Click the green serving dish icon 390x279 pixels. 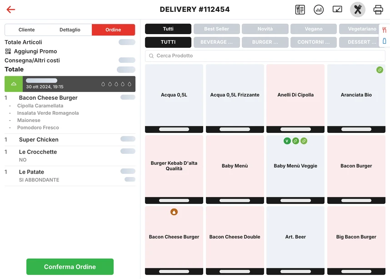(14, 84)
